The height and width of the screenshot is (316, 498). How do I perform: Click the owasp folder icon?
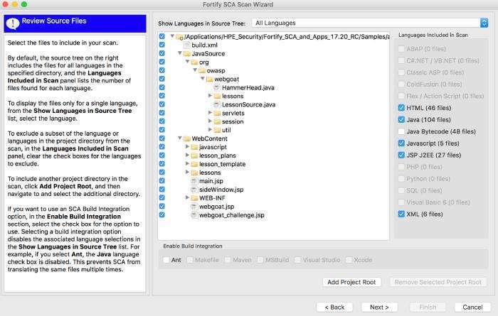(202, 71)
